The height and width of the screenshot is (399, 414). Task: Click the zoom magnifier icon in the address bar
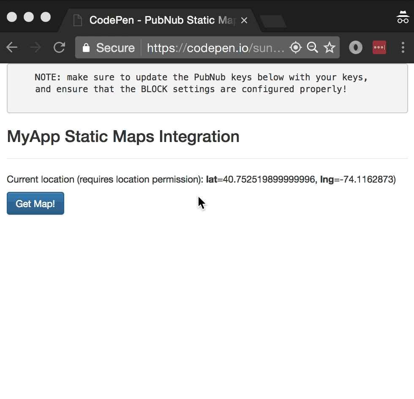pos(313,48)
